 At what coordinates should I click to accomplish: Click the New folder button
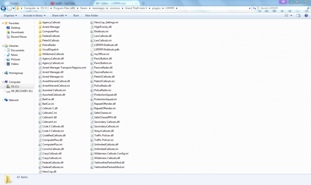92,15
